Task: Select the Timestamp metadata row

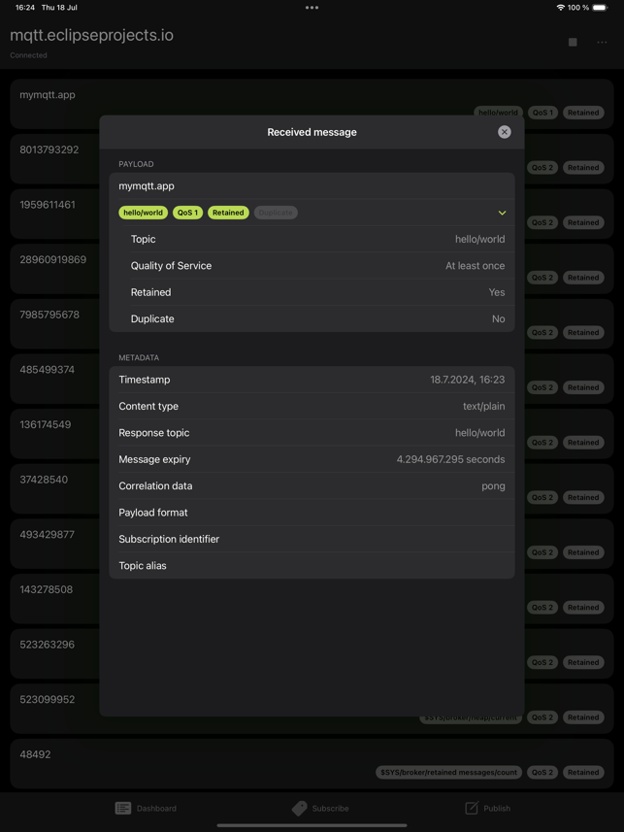Action: click(312, 380)
